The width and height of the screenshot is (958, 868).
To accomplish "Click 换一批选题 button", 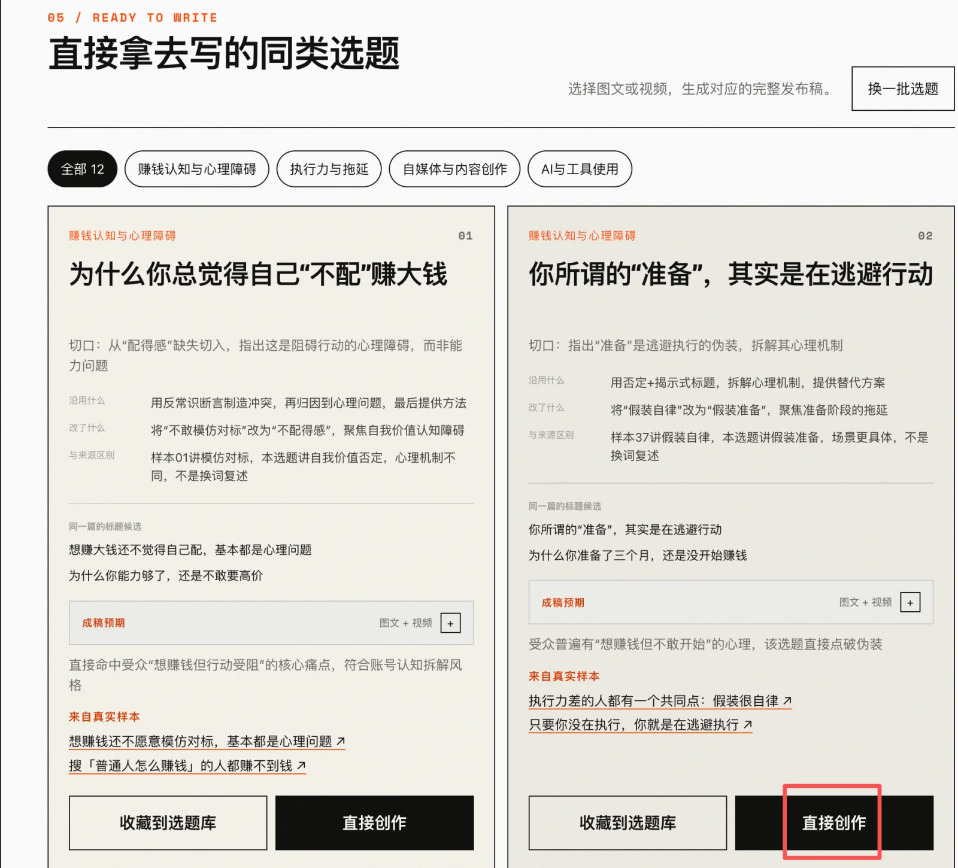I will coord(903,89).
